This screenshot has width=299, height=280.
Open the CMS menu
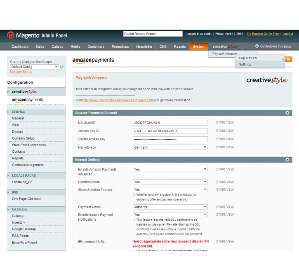(163, 47)
